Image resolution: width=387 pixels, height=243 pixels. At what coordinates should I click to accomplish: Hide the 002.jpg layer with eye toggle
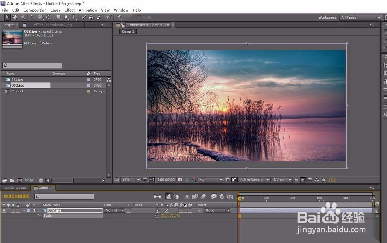4,210
